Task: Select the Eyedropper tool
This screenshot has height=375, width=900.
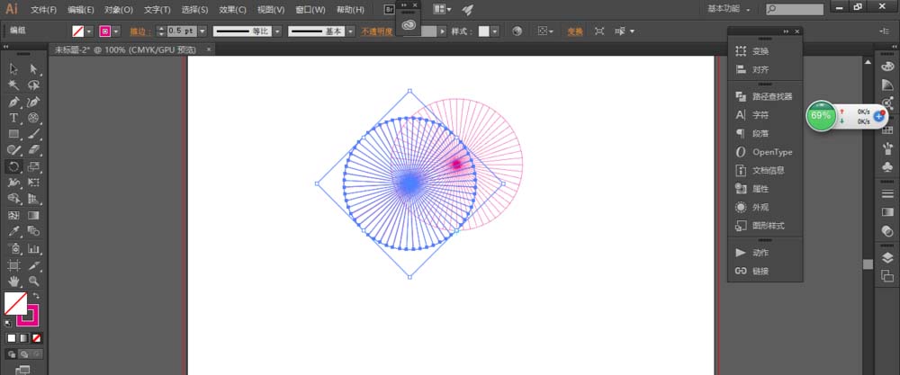Action: click(x=13, y=232)
